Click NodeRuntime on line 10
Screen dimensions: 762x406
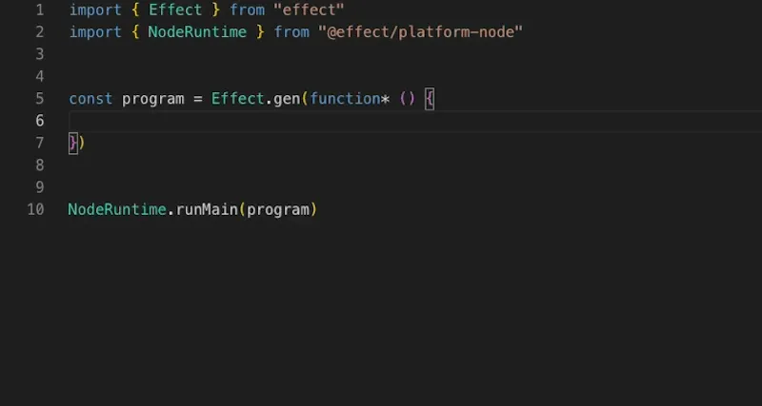(x=117, y=209)
